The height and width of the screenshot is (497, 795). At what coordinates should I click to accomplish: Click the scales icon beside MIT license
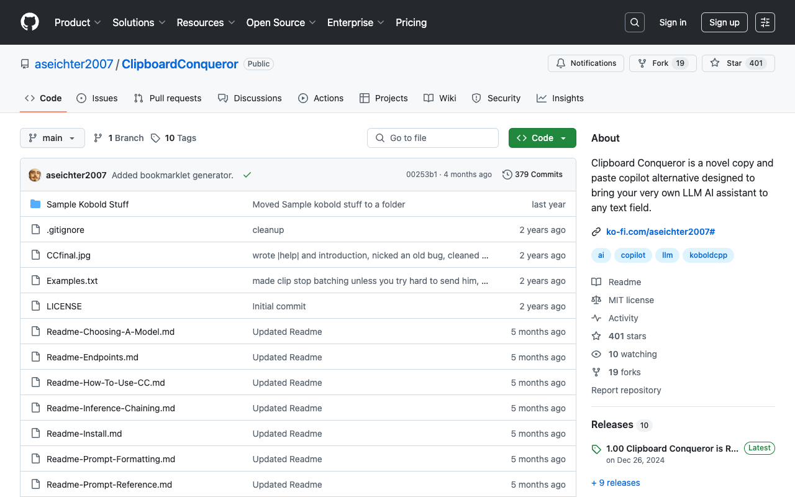(596, 300)
